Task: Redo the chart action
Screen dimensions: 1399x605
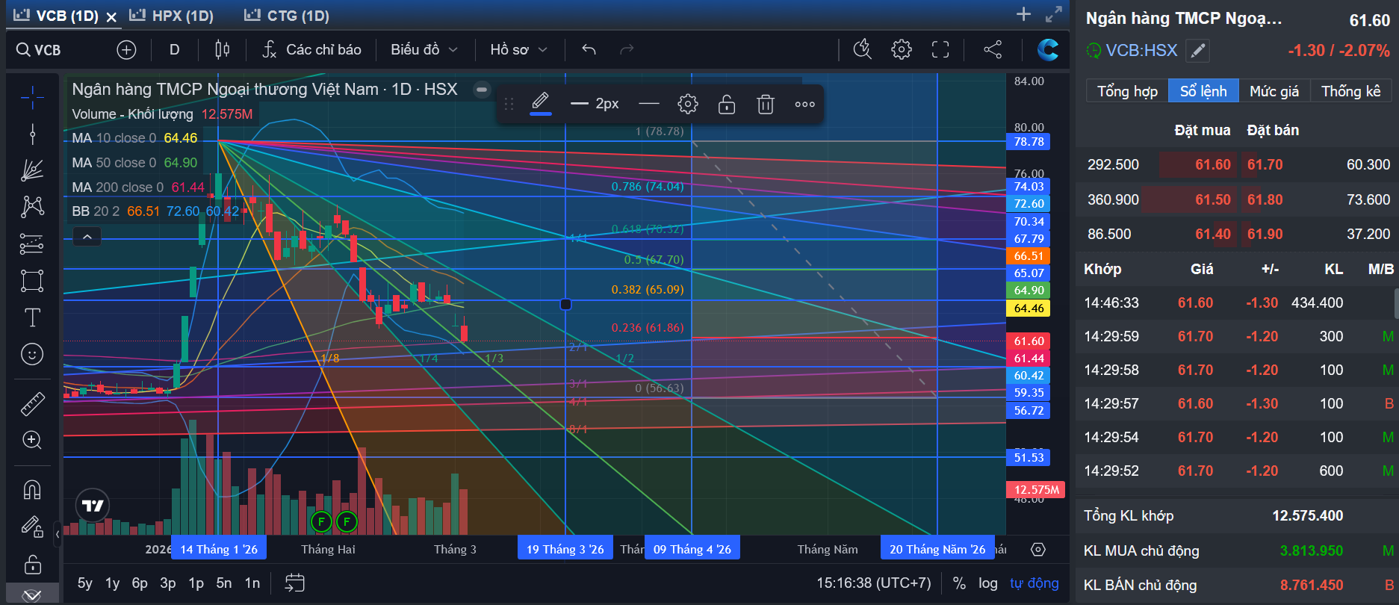Action: (x=627, y=50)
